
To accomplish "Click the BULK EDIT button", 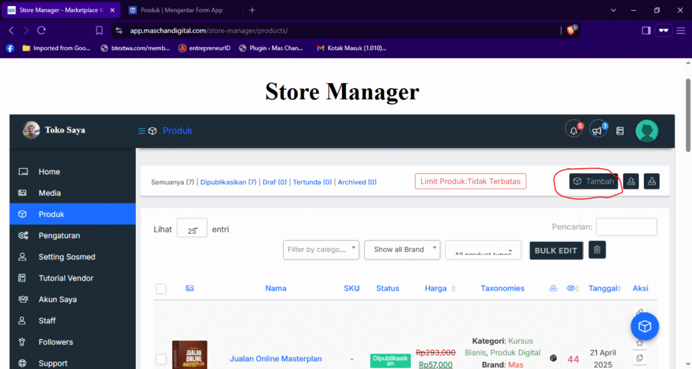I will (x=556, y=250).
